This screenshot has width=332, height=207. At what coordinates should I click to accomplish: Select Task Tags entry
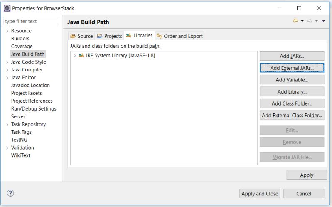[x=21, y=132]
